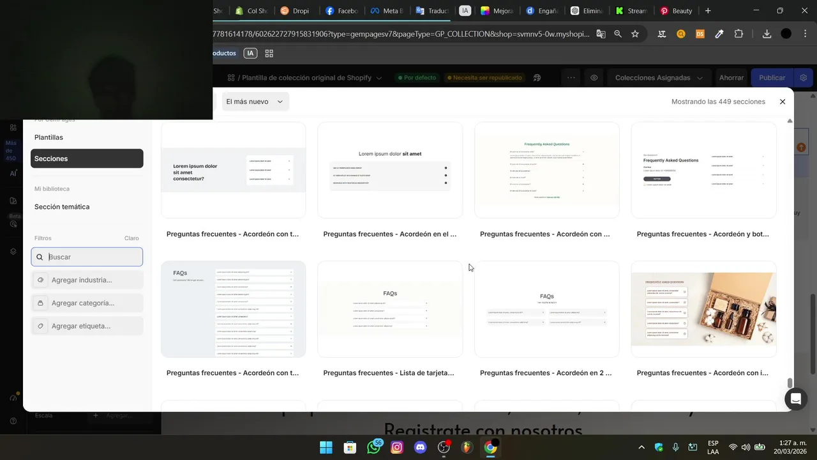Select the long-list FAQs accordion thumbnail
The height and width of the screenshot is (460, 817).
[x=234, y=309]
